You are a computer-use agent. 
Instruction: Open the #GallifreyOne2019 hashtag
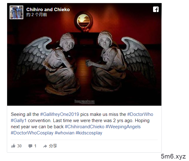click(59, 114)
